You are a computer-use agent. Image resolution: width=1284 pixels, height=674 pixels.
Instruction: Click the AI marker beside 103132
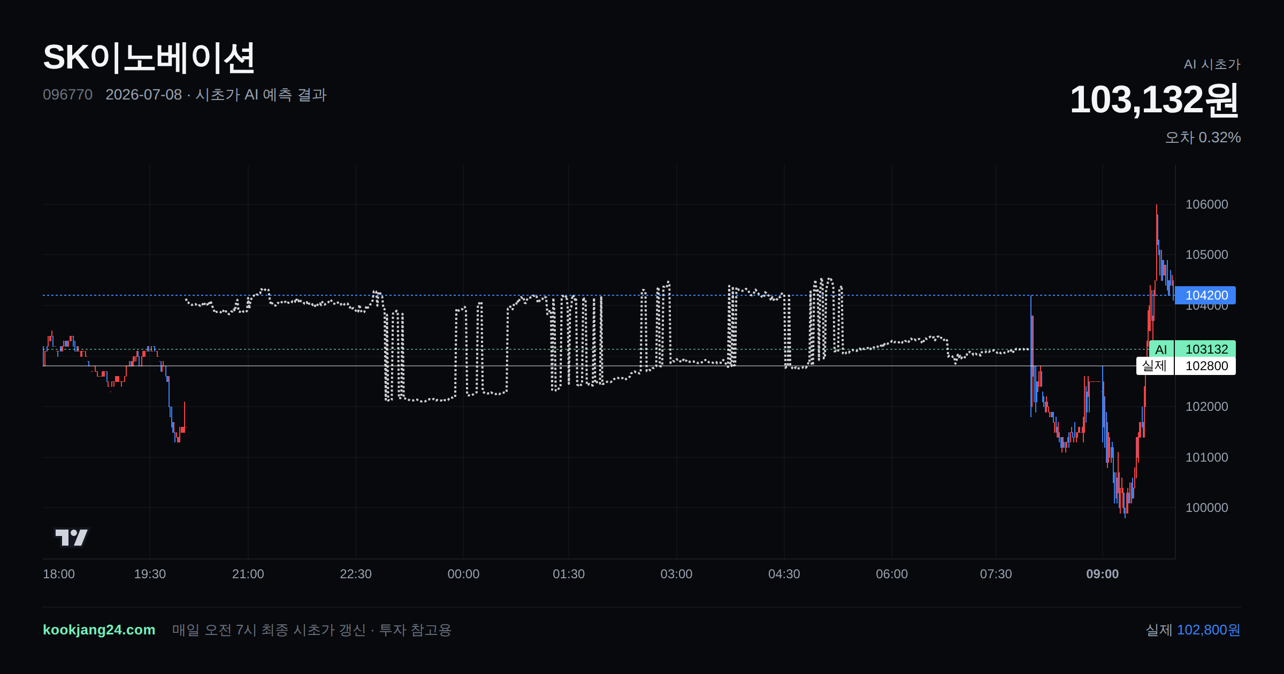1161,349
